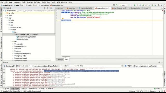The width and height of the screenshot is (166, 93).
Task: Collapse the res folder node
Action: click(x=11, y=42)
